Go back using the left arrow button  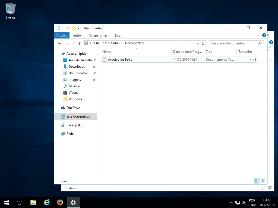tap(59, 43)
